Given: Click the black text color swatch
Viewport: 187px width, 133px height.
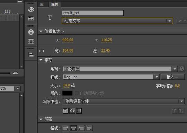Looking at the screenshot, I should [67, 93].
